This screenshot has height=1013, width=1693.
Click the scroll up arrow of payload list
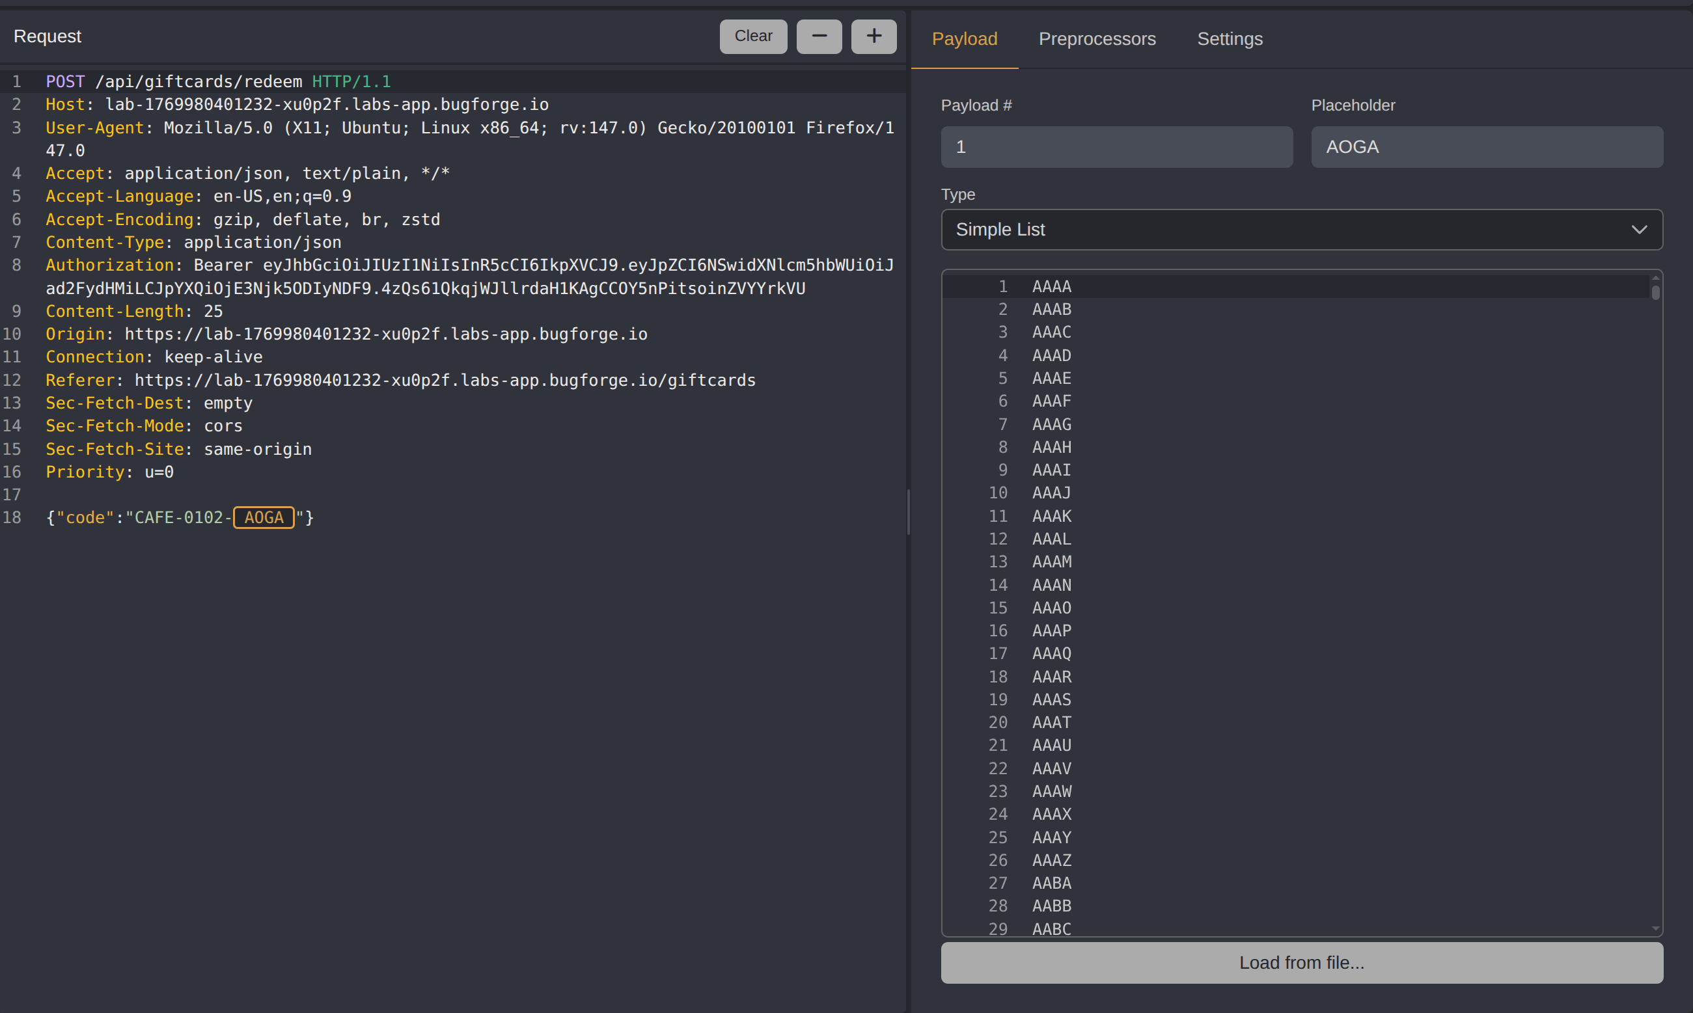(x=1655, y=278)
